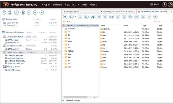Viewport: 173px width, 104px height.
Task: Open HEX viewer in file browser toolbar
Action: point(137,17)
